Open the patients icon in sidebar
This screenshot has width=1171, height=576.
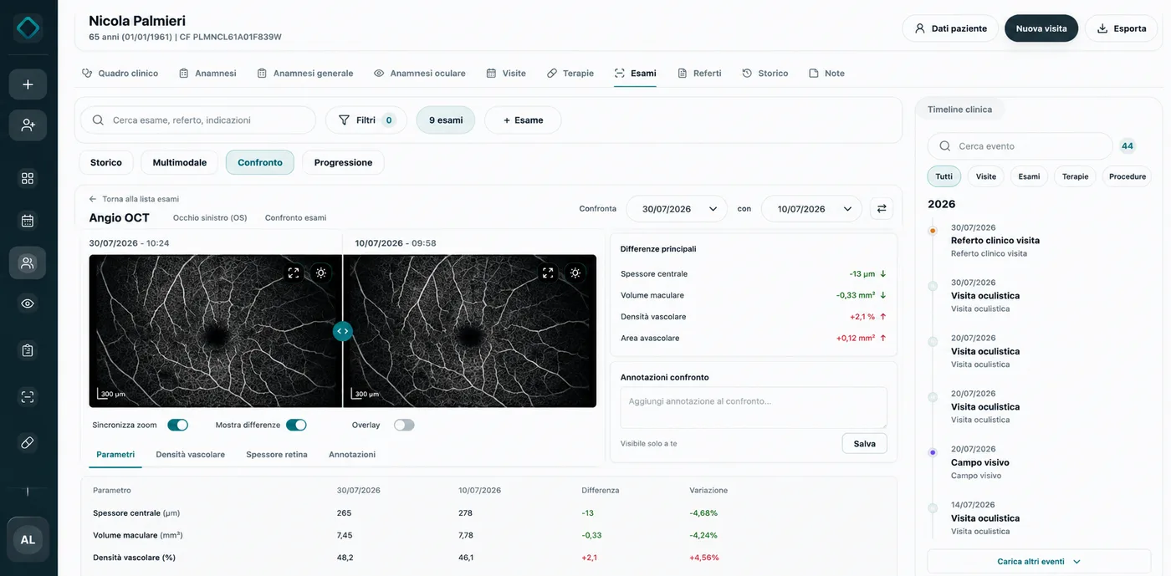tap(28, 263)
